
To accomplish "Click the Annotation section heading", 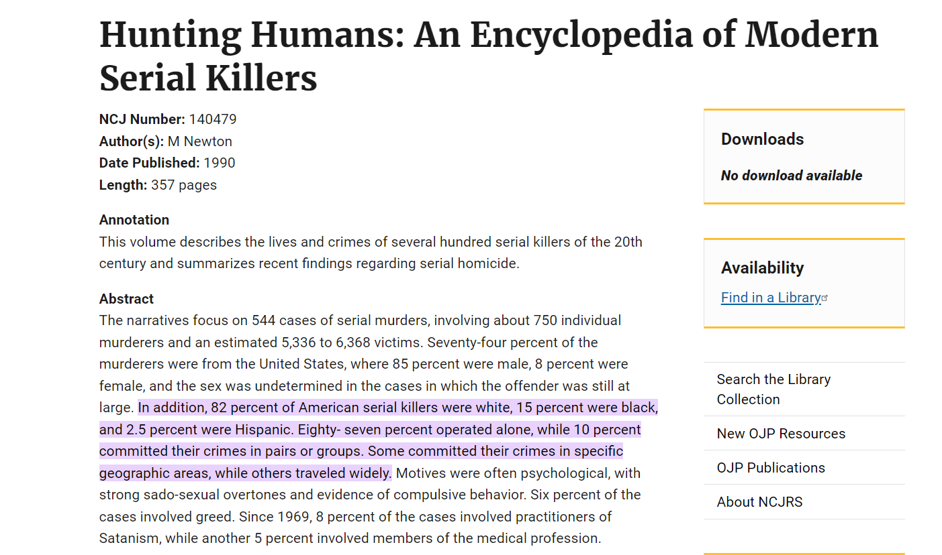I will [134, 220].
